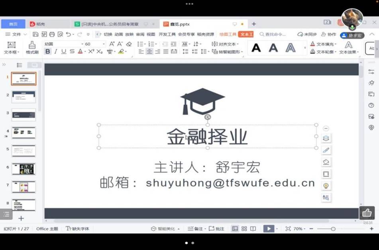379x250 pixels.
Task: Click the thumbs-up like icon
Action: (367, 213)
